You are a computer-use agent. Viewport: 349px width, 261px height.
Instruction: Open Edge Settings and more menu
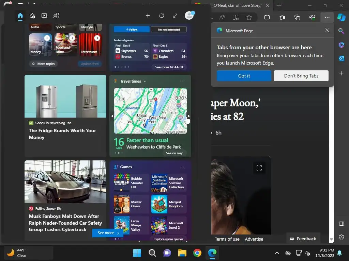point(327,17)
